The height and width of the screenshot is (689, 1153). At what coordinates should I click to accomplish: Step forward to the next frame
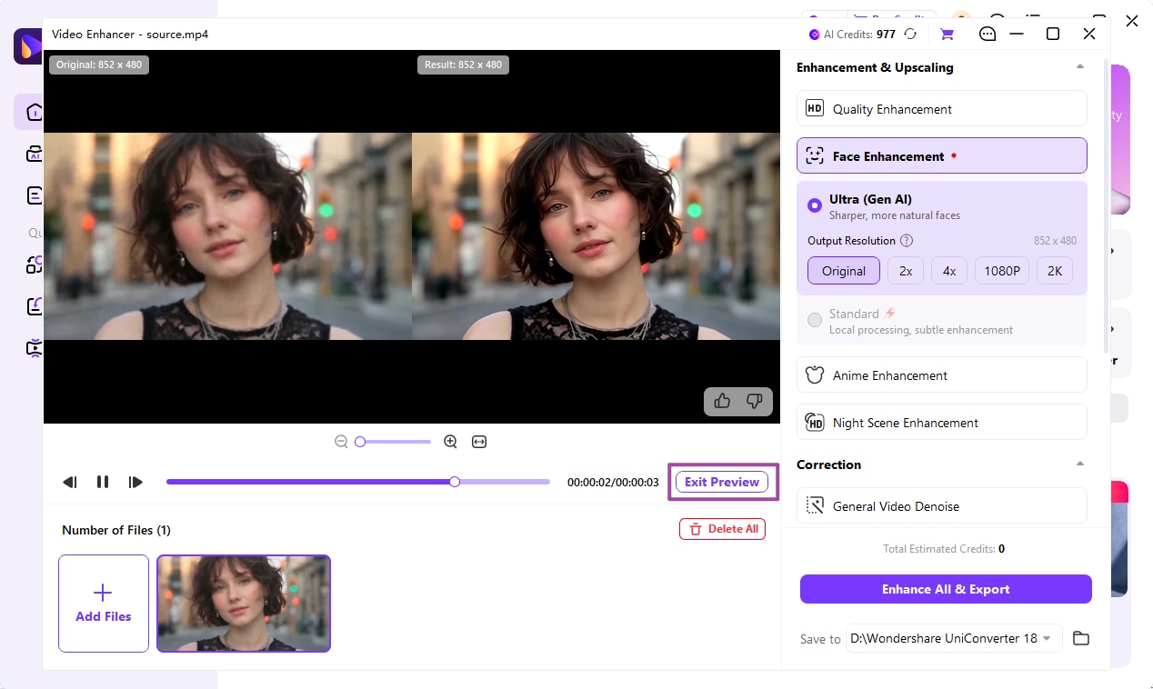click(x=135, y=483)
